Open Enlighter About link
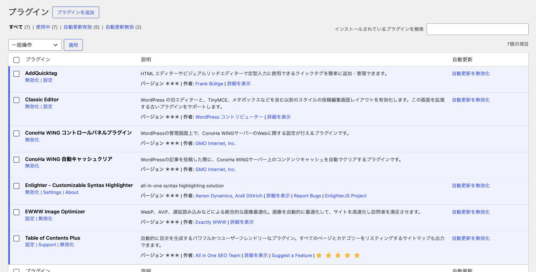 click(72, 192)
